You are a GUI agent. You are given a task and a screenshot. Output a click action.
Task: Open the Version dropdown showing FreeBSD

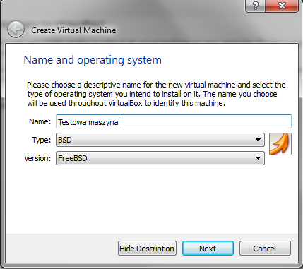point(160,158)
